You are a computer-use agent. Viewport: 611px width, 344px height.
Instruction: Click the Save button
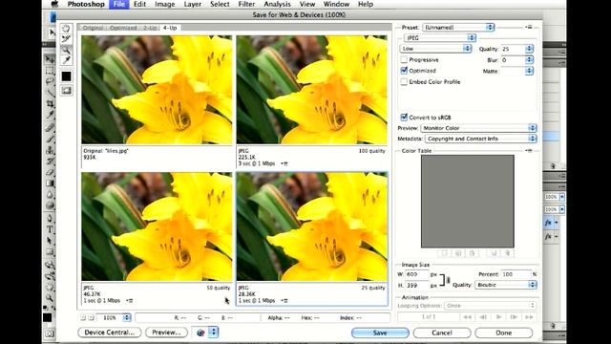click(x=380, y=333)
